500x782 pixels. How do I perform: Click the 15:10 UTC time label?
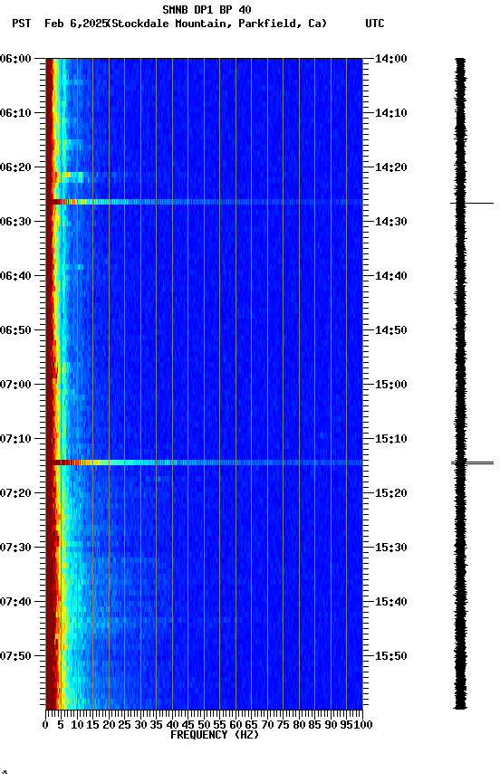pos(391,439)
